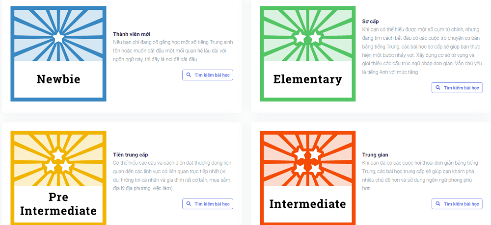Click the three stars on Pre Intermediate badge
The image size is (491, 225).
58,161
